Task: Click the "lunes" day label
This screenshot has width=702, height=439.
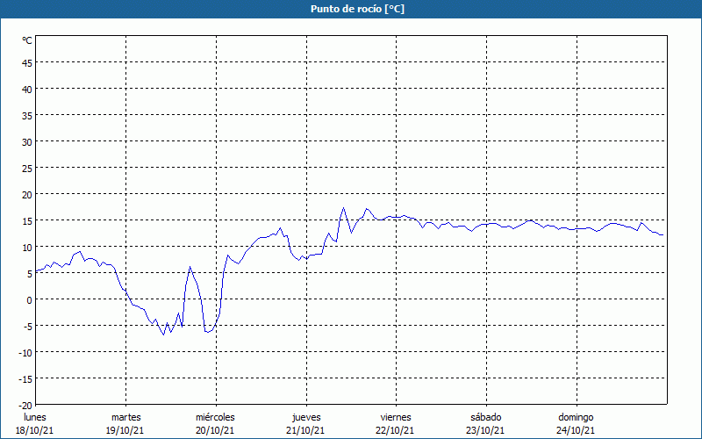Action: (x=35, y=417)
